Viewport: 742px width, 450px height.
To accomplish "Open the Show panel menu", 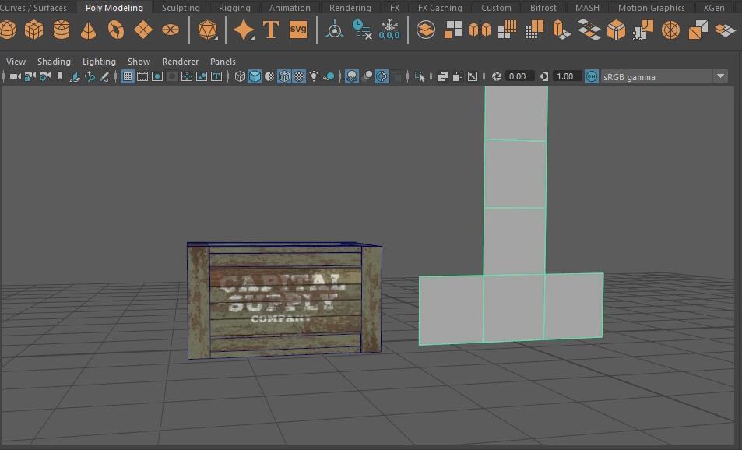I will (139, 62).
